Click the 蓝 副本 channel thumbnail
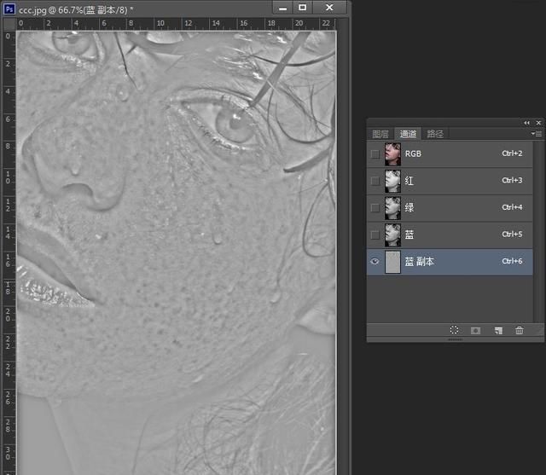 pyautogui.click(x=393, y=262)
